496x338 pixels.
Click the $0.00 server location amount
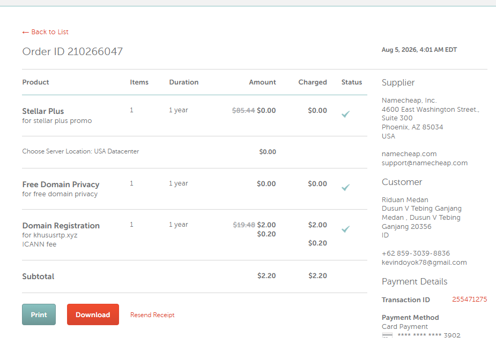coord(268,152)
